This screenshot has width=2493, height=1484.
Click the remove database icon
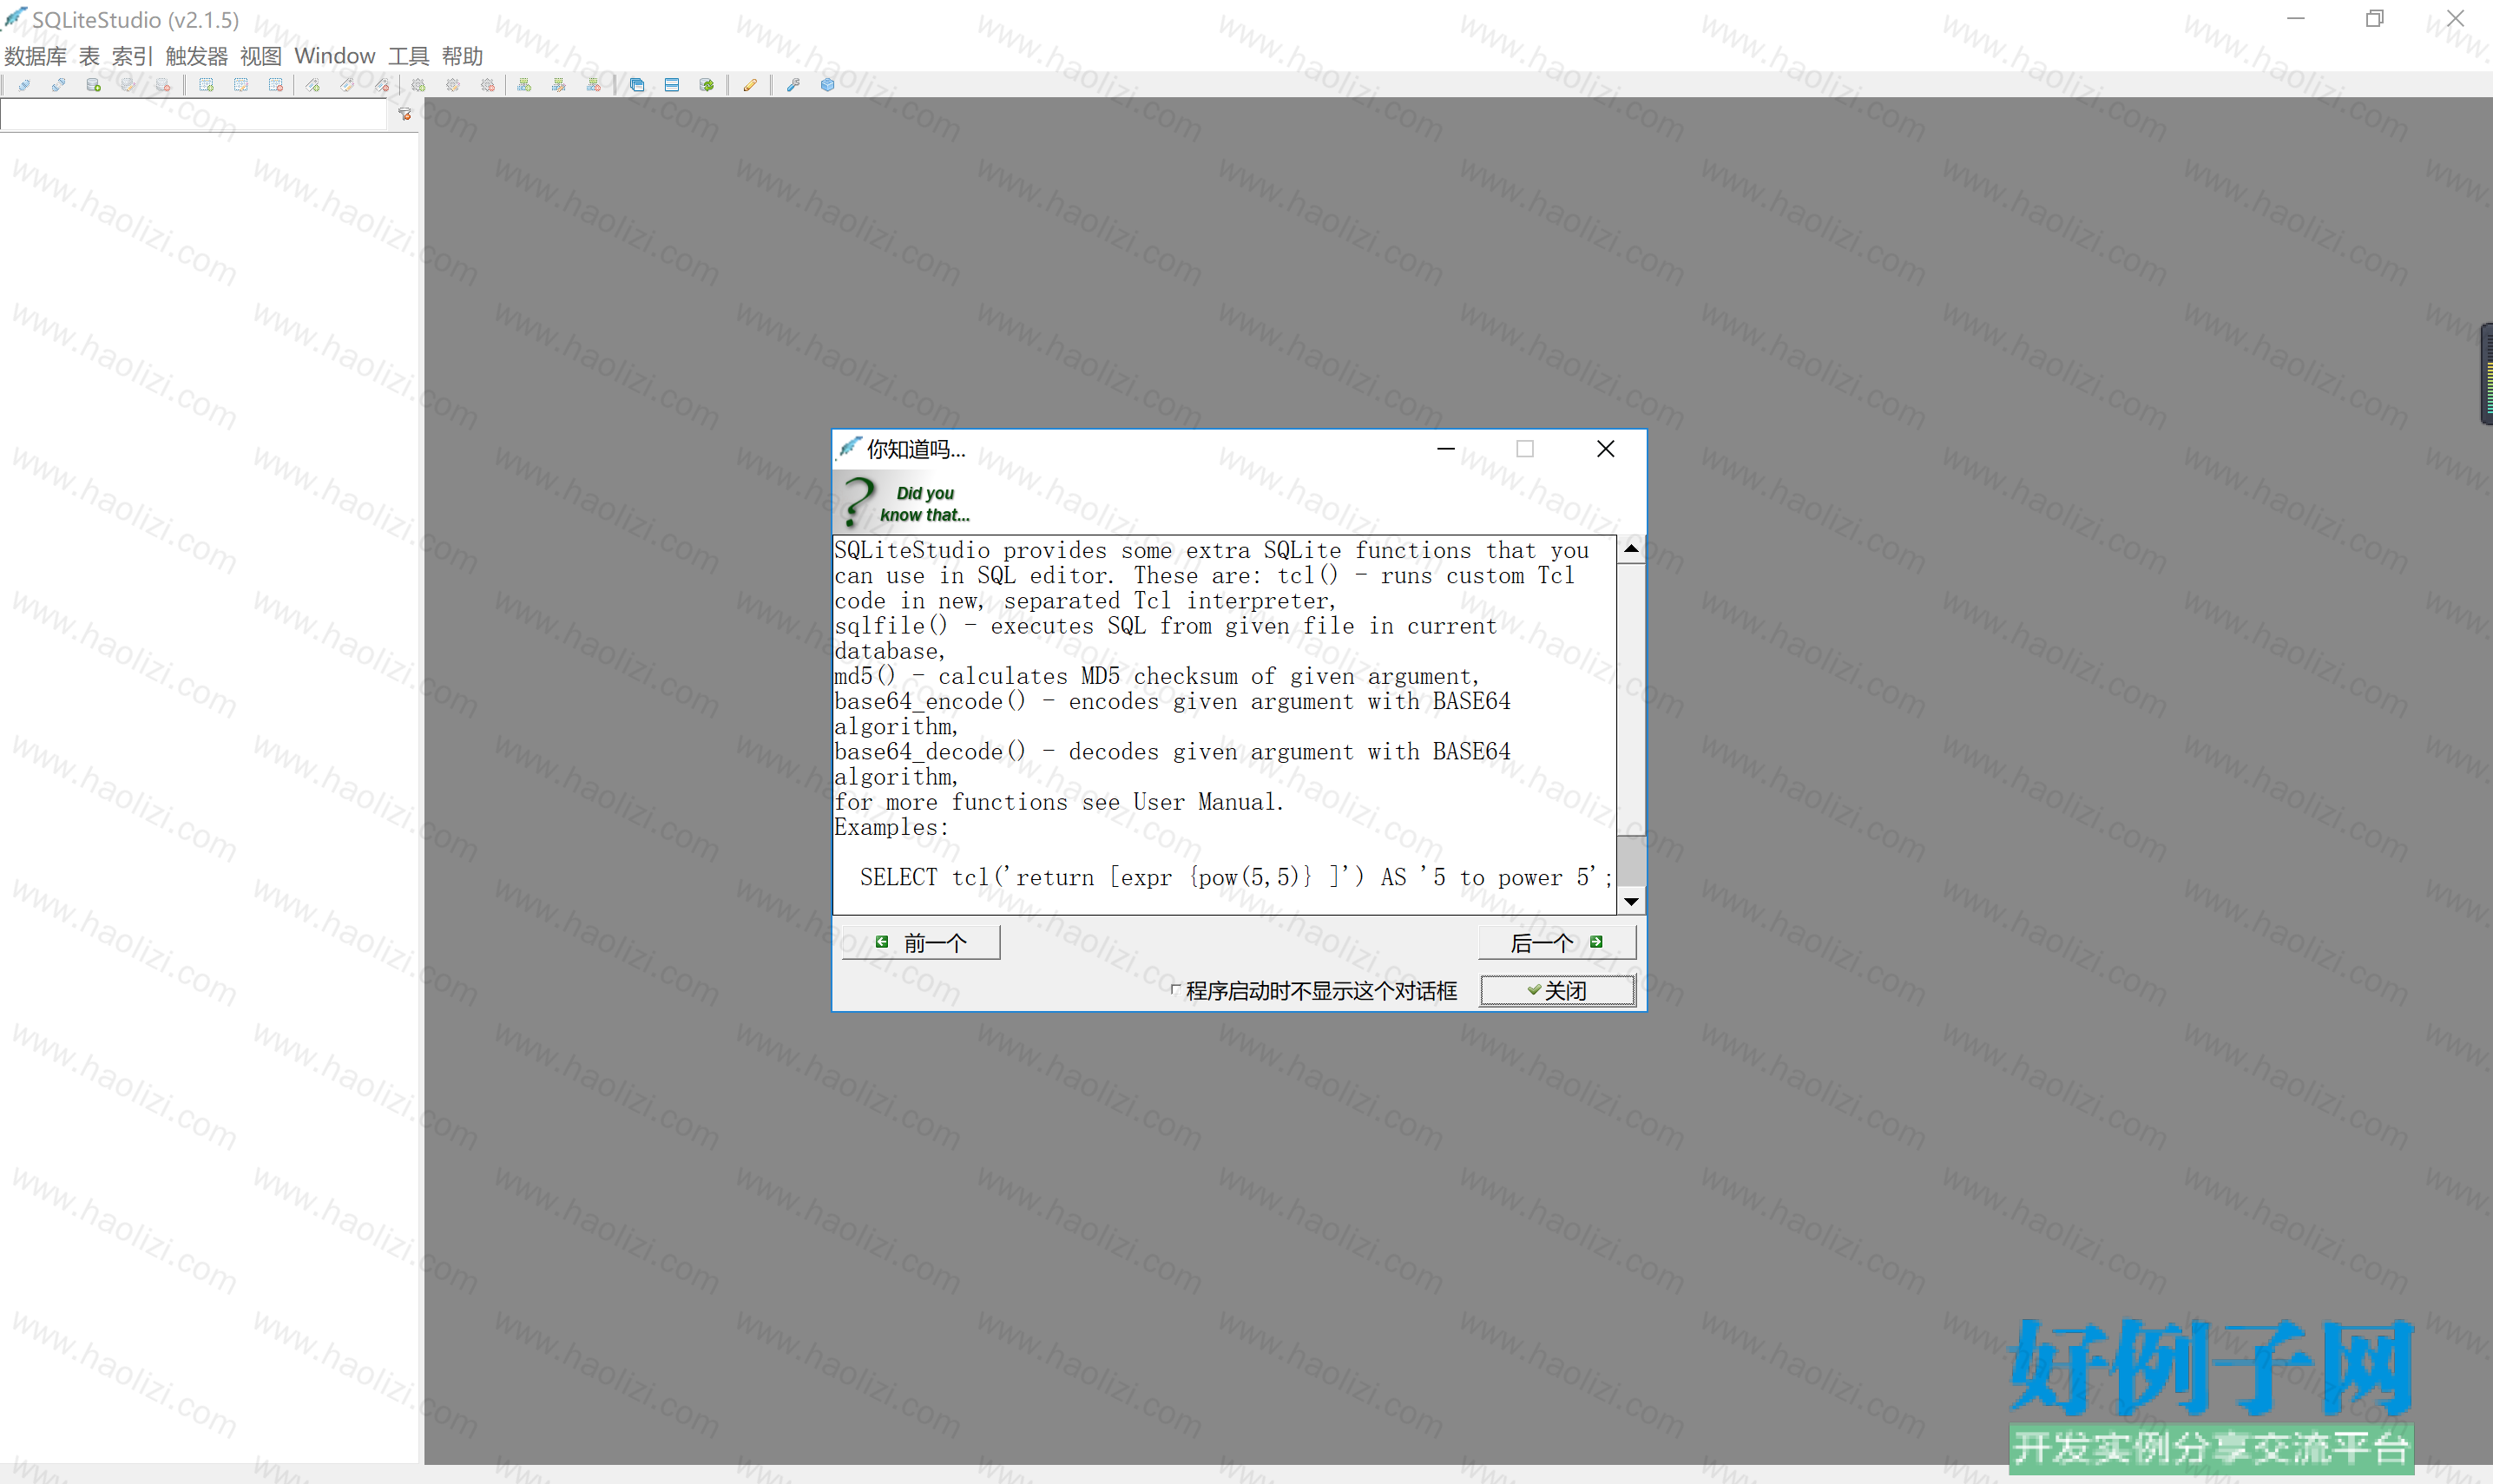(163, 85)
